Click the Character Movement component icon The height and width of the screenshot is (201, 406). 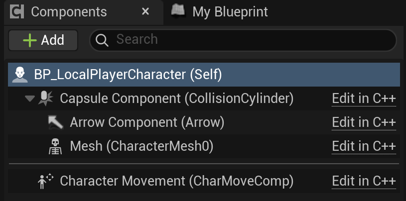45,181
